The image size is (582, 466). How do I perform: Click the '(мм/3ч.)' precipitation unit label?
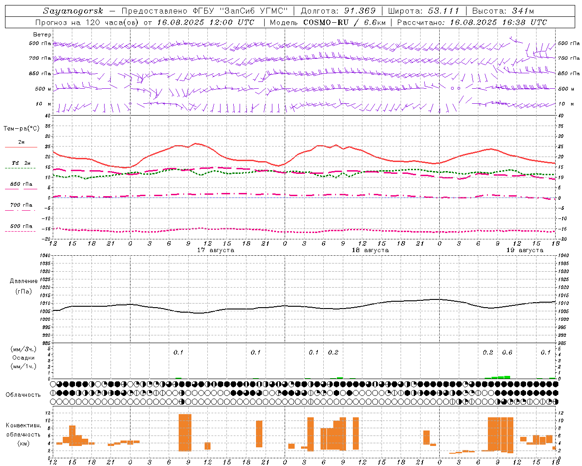click(x=24, y=349)
